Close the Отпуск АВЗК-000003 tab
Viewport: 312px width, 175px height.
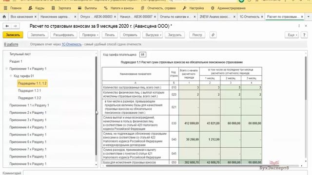pos(115,17)
